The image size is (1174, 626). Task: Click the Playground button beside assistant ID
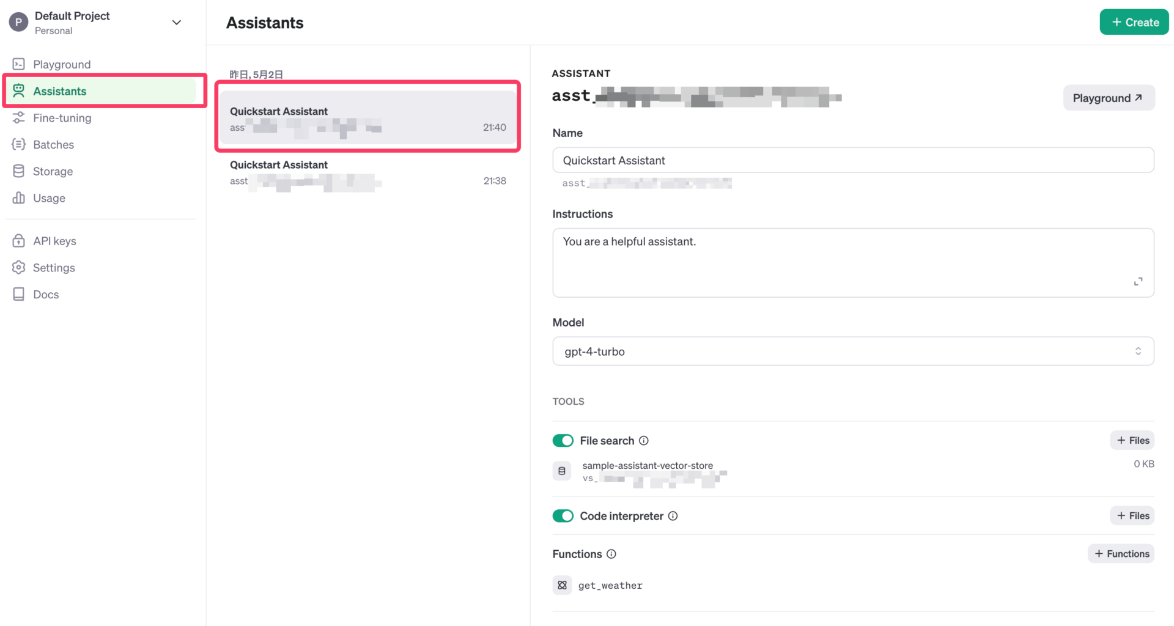[1108, 98]
